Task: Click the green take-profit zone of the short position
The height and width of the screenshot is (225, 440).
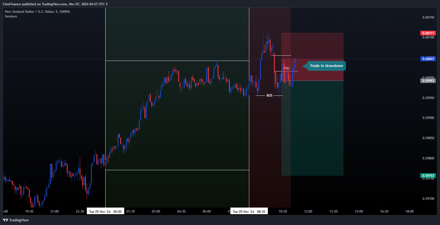Action: pyautogui.click(x=312, y=128)
